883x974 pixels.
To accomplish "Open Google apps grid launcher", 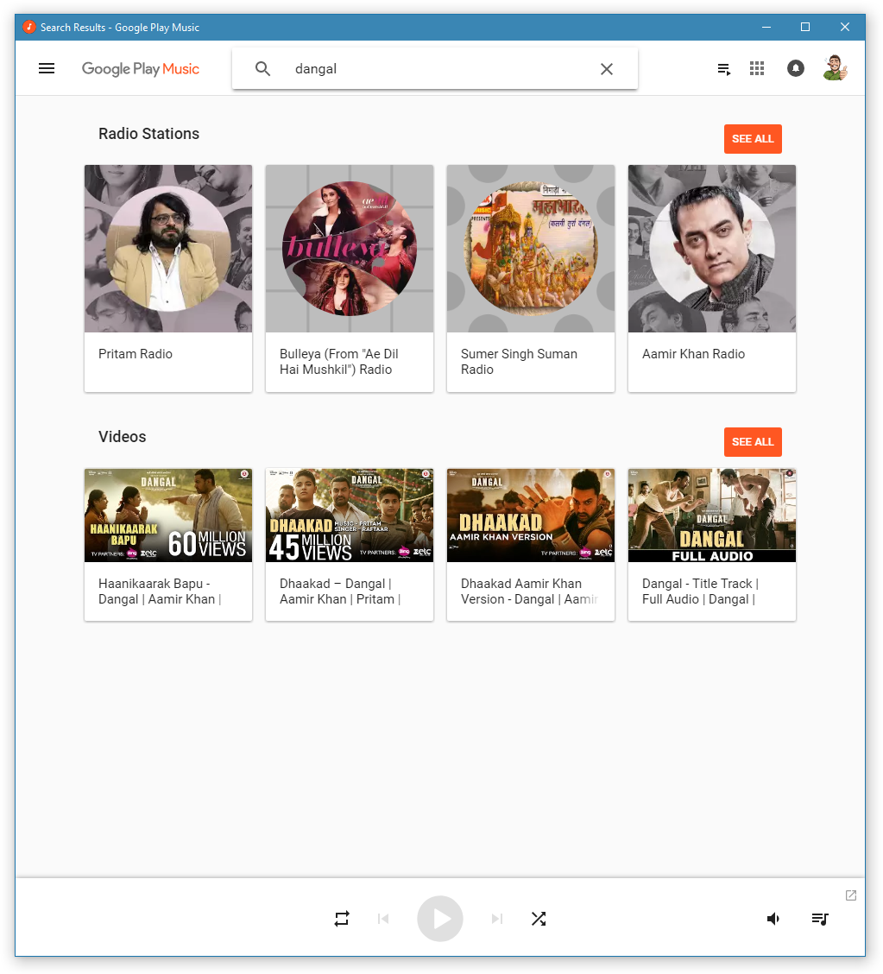I will tap(757, 69).
